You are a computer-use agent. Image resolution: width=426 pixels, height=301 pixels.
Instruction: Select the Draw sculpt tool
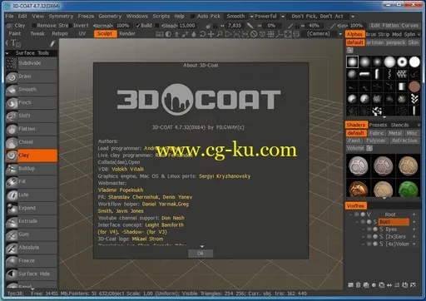coord(31,76)
